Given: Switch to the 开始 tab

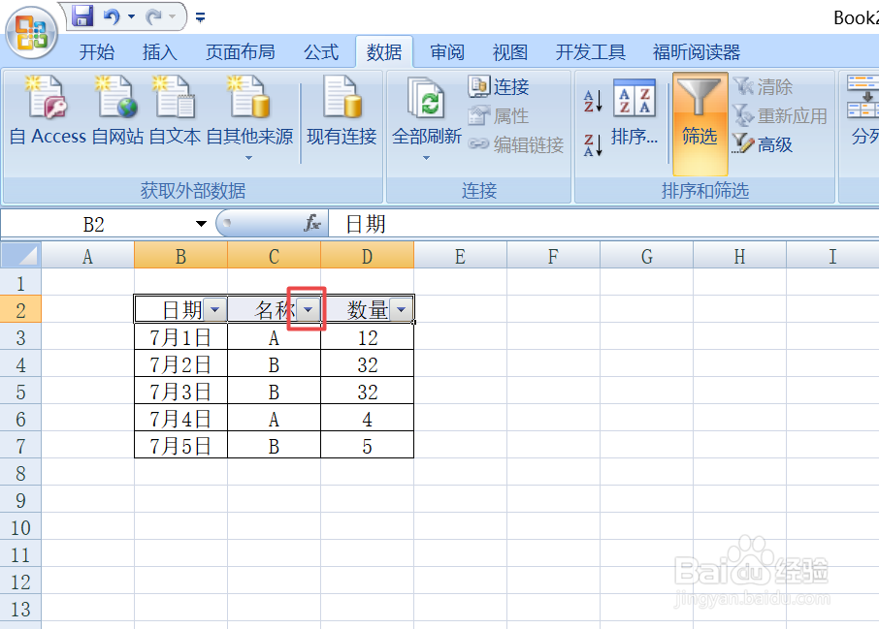Looking at the screenshot, I should coord(96,52).
